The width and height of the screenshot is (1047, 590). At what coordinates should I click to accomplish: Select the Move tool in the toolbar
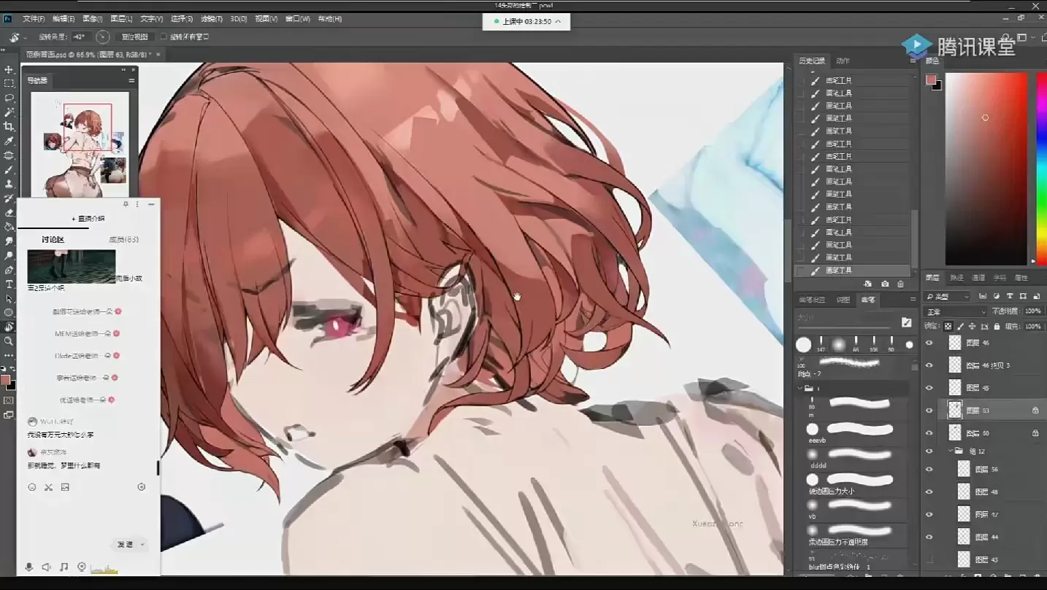[x=9, y=69]
